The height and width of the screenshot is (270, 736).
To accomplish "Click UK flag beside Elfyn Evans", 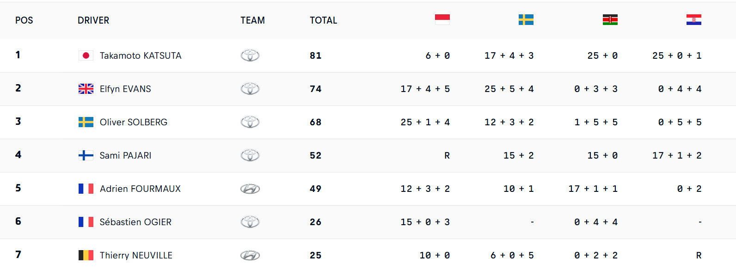I will tap(86, 89).
